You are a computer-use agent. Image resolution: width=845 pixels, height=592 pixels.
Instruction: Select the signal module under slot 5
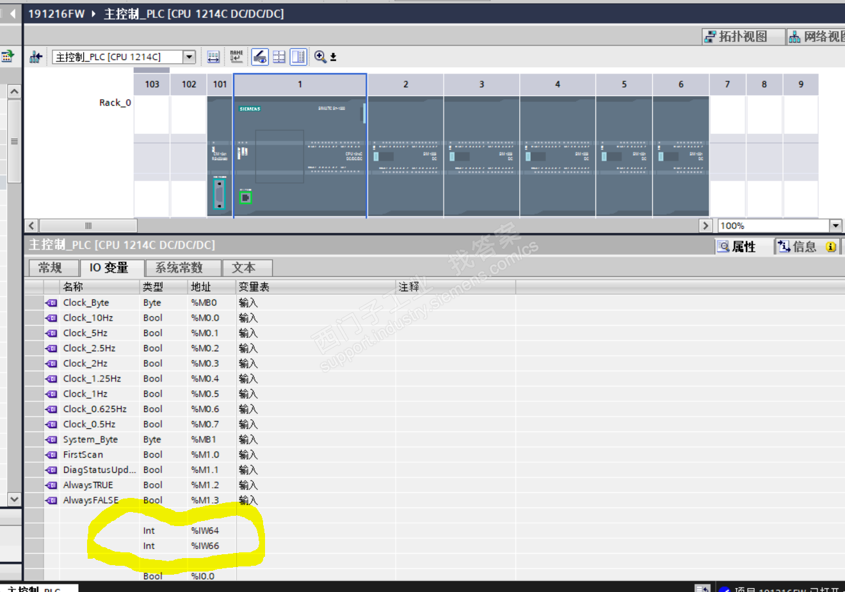[624, 156]
